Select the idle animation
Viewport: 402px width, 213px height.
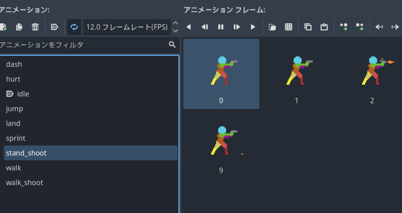pyautogui.click(x=91, y=94)
